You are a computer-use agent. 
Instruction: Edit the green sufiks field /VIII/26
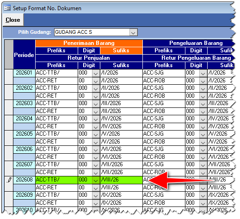click(x=121, y=180)
